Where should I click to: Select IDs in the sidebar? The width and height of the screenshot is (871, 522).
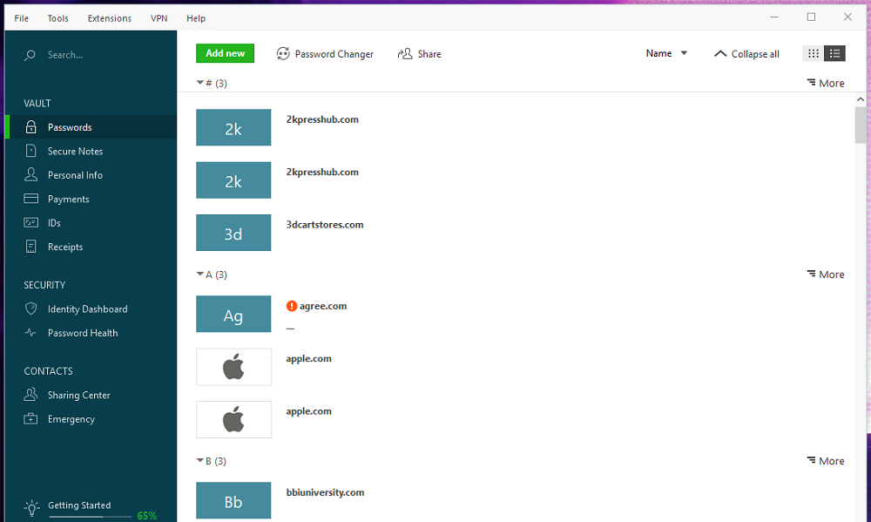click(x=54, y=223)
